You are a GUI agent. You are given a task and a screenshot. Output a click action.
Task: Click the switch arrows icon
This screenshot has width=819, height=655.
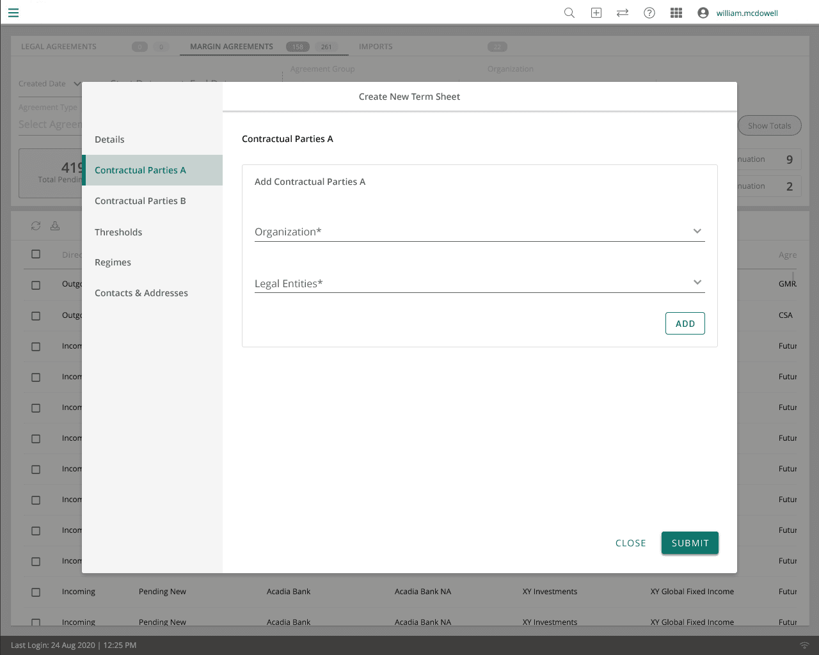pyautogui.click(x=622, y=13)
